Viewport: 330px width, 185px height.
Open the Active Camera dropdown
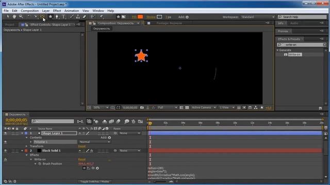pos(204,107)
